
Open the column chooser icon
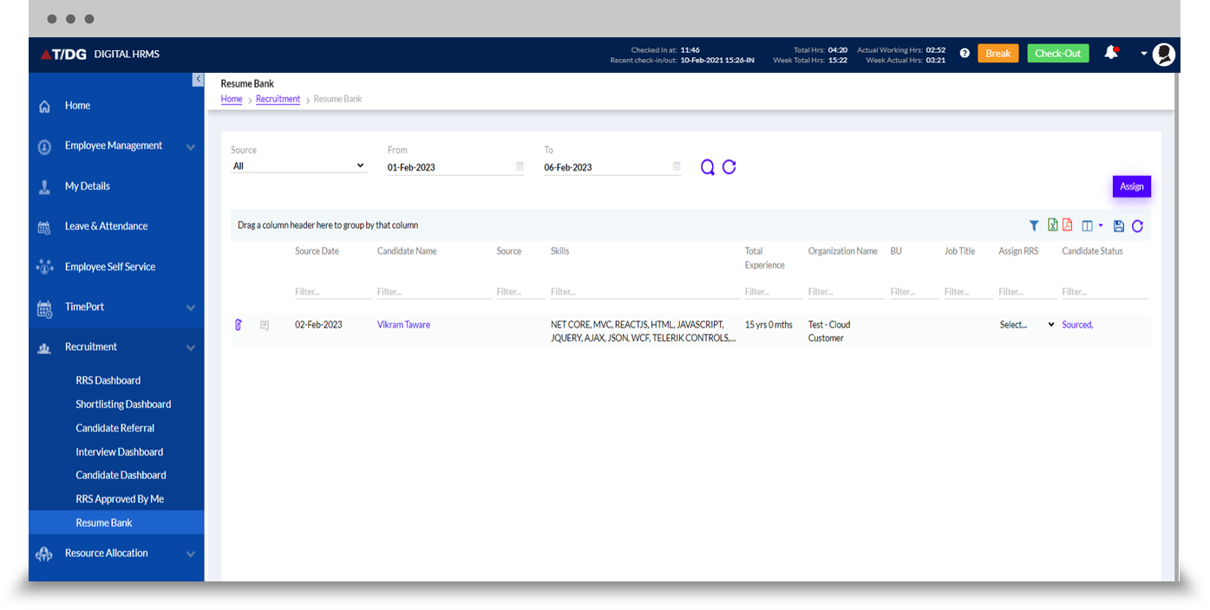pyautogui.click(x=1087, y=226)
